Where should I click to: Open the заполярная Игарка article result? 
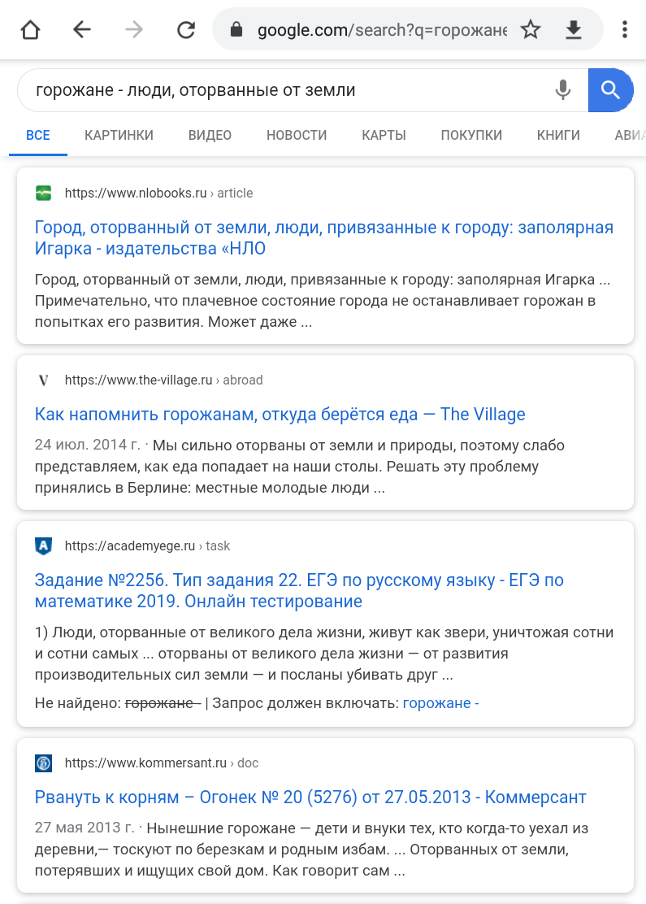coord(323,237)
